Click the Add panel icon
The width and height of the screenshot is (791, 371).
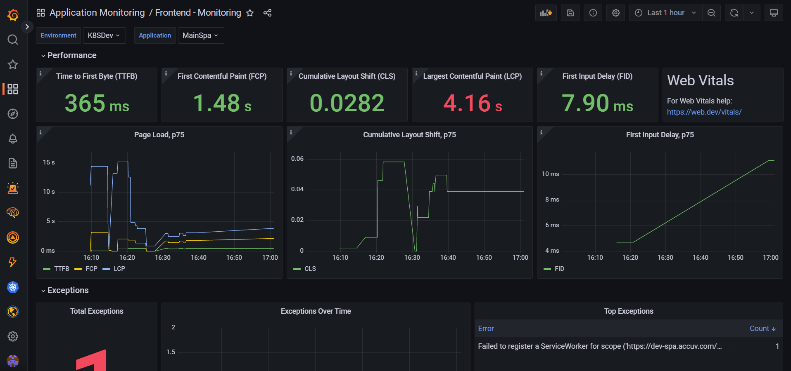[x=546, y=13]
